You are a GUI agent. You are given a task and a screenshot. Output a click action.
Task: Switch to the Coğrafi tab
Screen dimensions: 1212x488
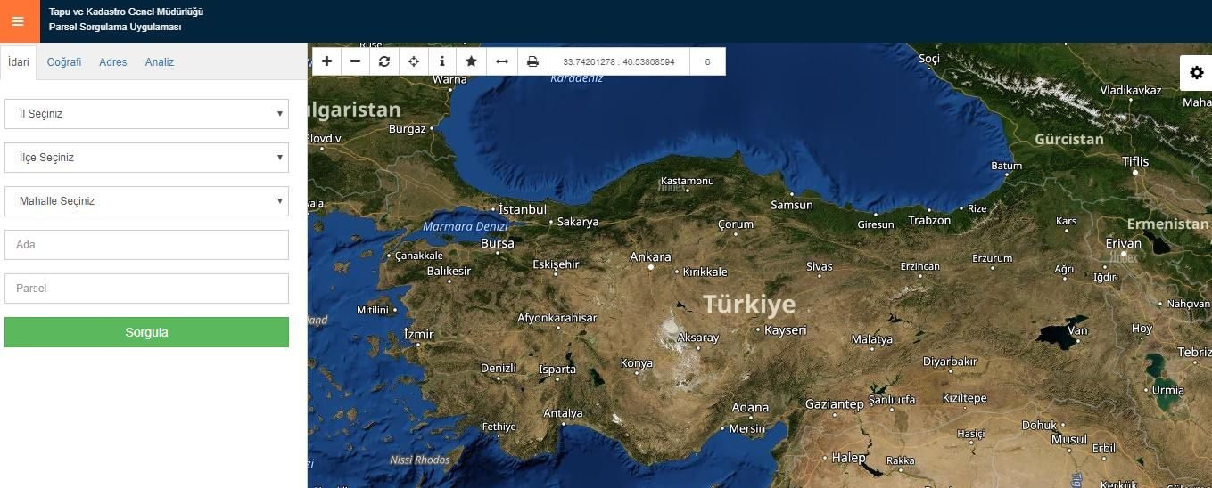click(64, 62)
